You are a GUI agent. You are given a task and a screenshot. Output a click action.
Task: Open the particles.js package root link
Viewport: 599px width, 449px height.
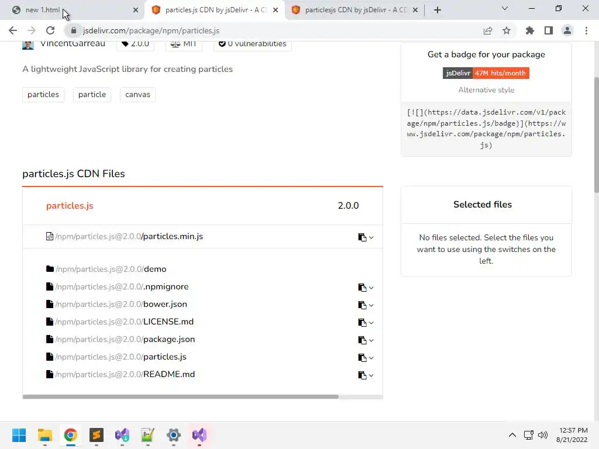pyautogui.click(x=70, y=205)
